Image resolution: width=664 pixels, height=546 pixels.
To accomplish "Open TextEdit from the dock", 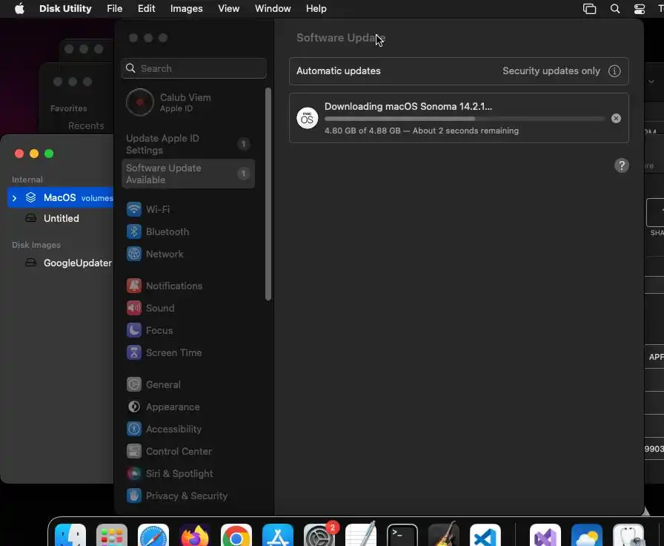I will (x=361, y=535).
